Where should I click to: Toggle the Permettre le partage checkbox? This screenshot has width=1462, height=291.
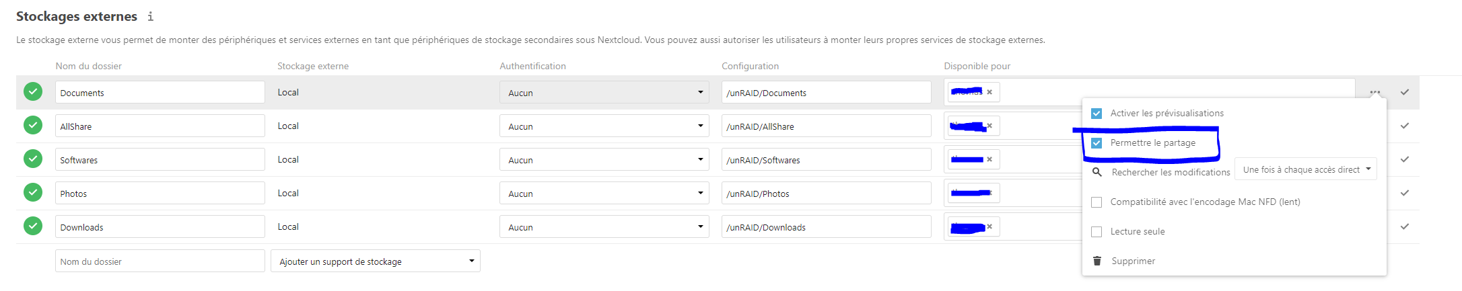pos(1096,143)
